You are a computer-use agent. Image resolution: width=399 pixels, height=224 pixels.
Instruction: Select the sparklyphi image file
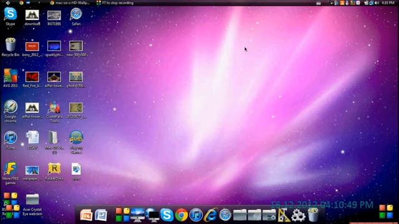click(54, 49)
